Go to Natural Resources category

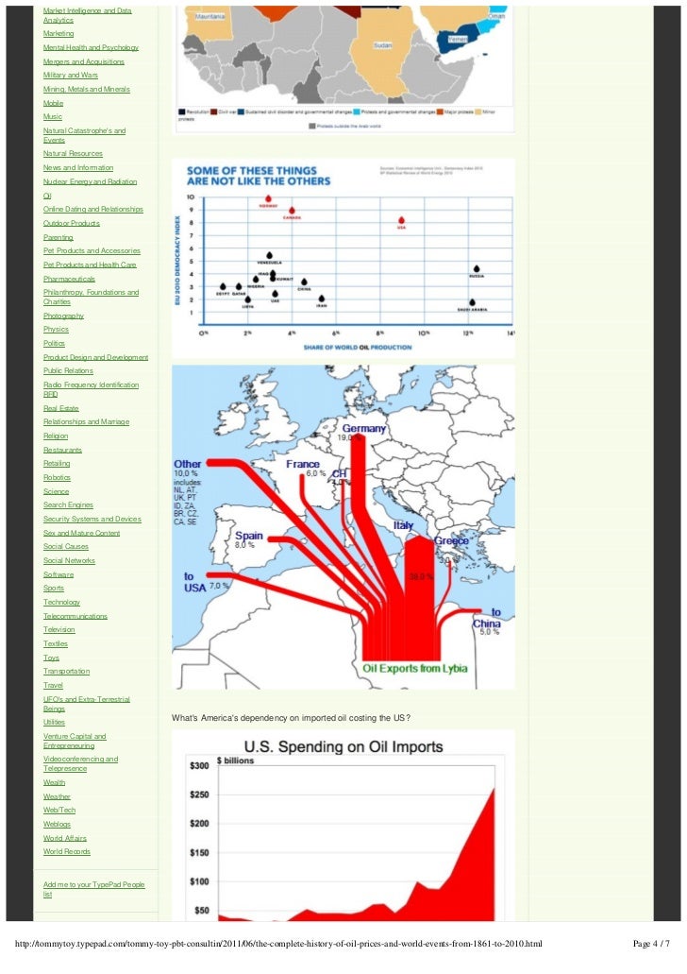[73, 153]
